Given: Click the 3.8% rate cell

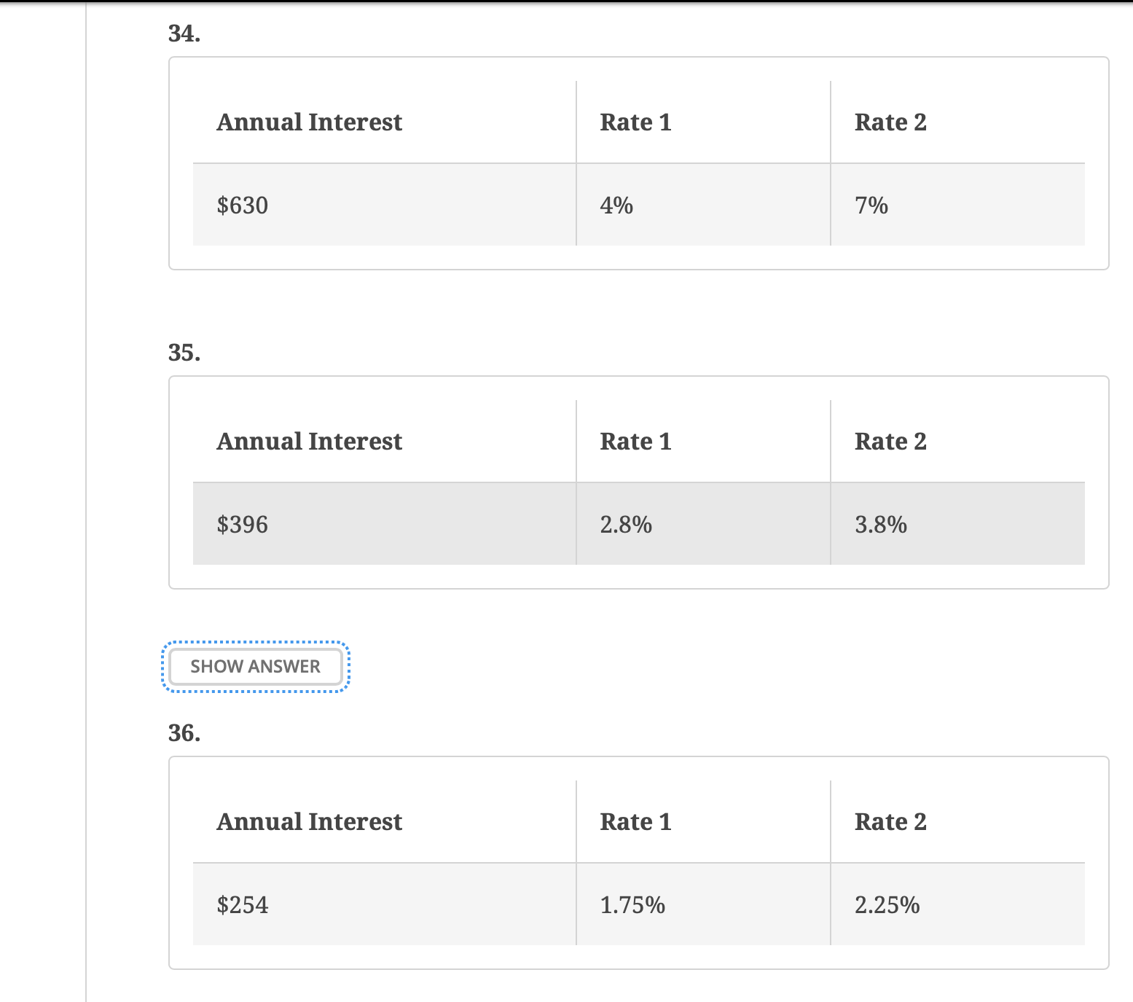Looking at the screenshot, I should point(957,524).
